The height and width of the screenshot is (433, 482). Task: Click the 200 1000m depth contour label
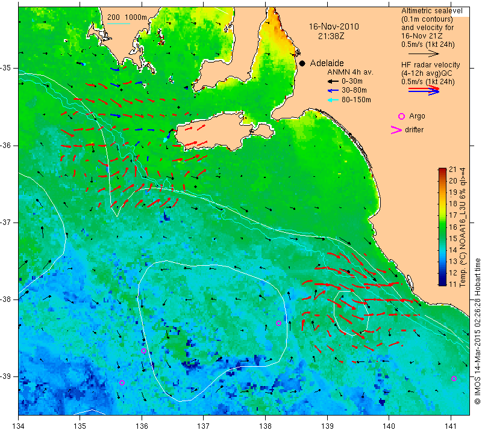point(127,17)
